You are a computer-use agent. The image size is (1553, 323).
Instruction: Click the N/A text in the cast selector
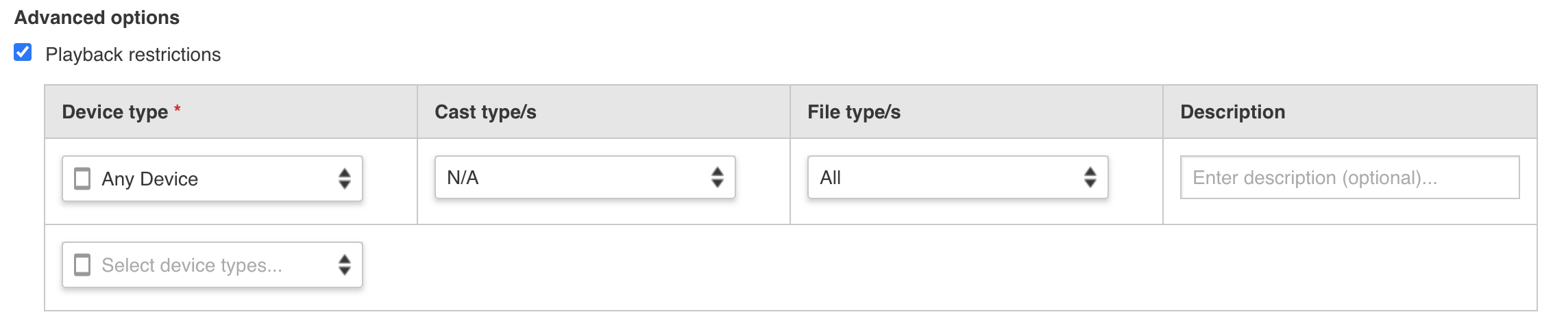[463, 177]
